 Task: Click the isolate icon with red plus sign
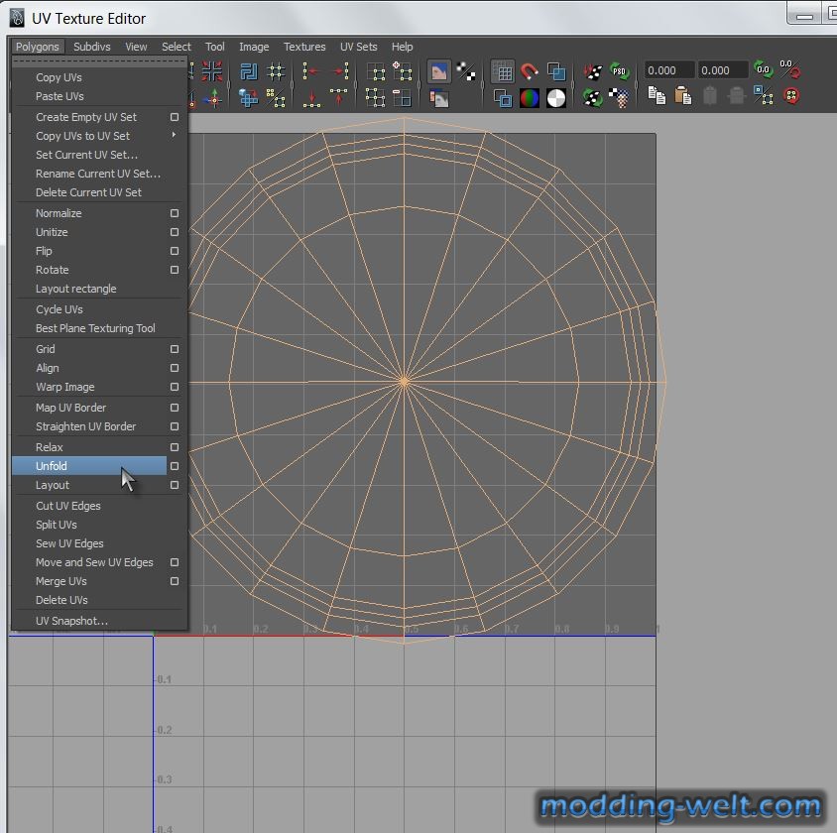pos(402,71)
